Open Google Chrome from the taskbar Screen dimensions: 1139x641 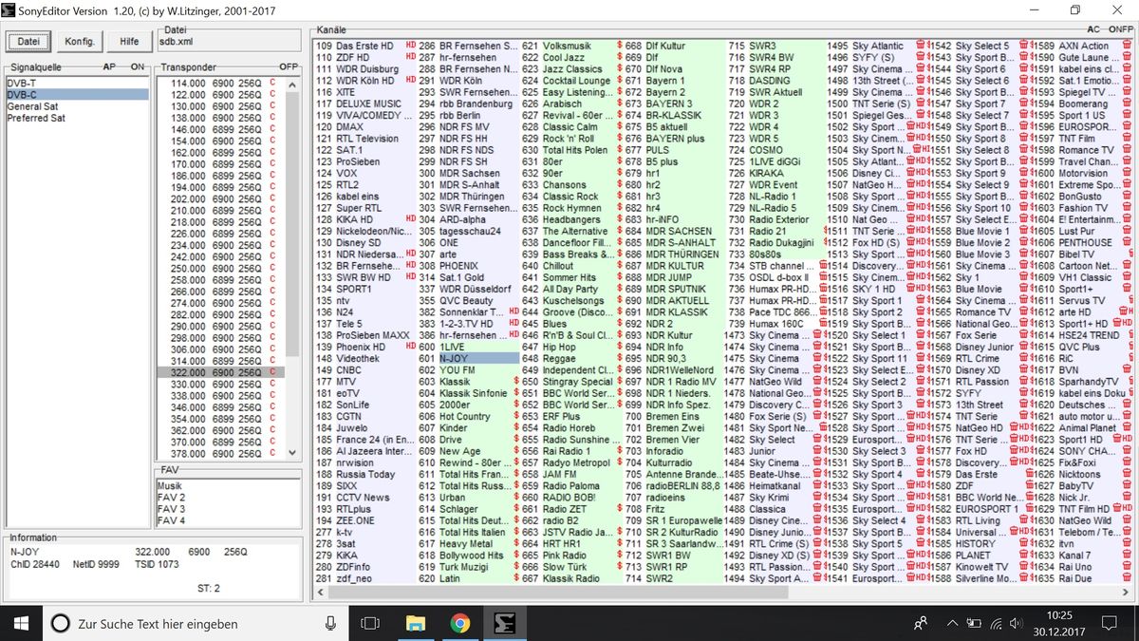pyautogui.click(x=460, y=624)
